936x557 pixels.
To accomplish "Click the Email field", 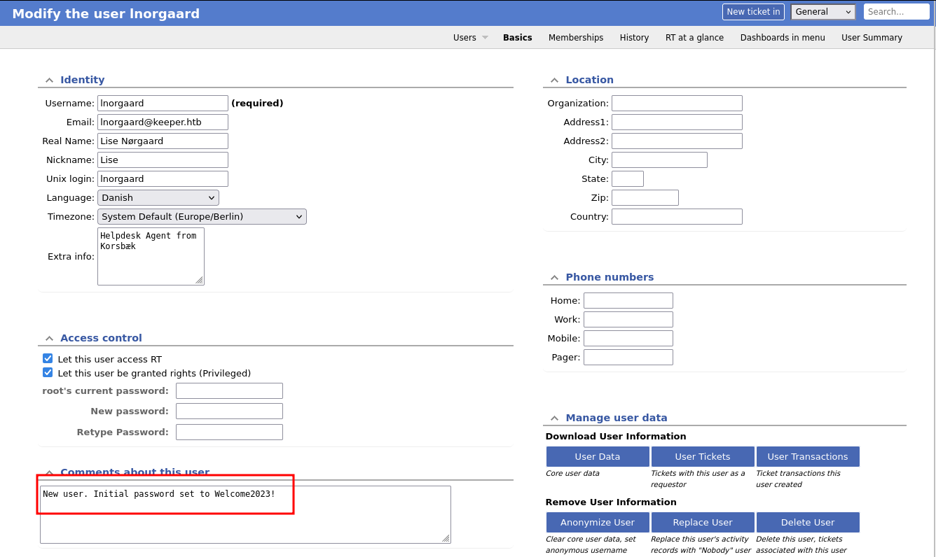I will click(x=163, y=122).
